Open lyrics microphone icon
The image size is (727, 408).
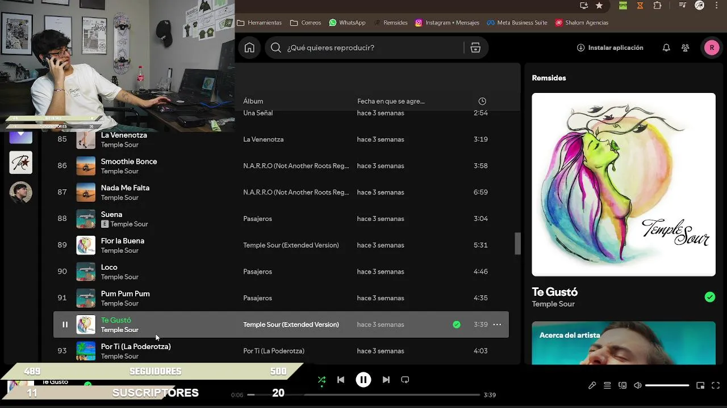pos(592,385)
